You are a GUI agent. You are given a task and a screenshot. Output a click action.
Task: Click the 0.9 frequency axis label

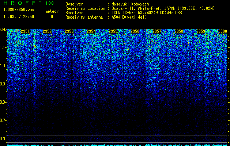coord(3,84)
